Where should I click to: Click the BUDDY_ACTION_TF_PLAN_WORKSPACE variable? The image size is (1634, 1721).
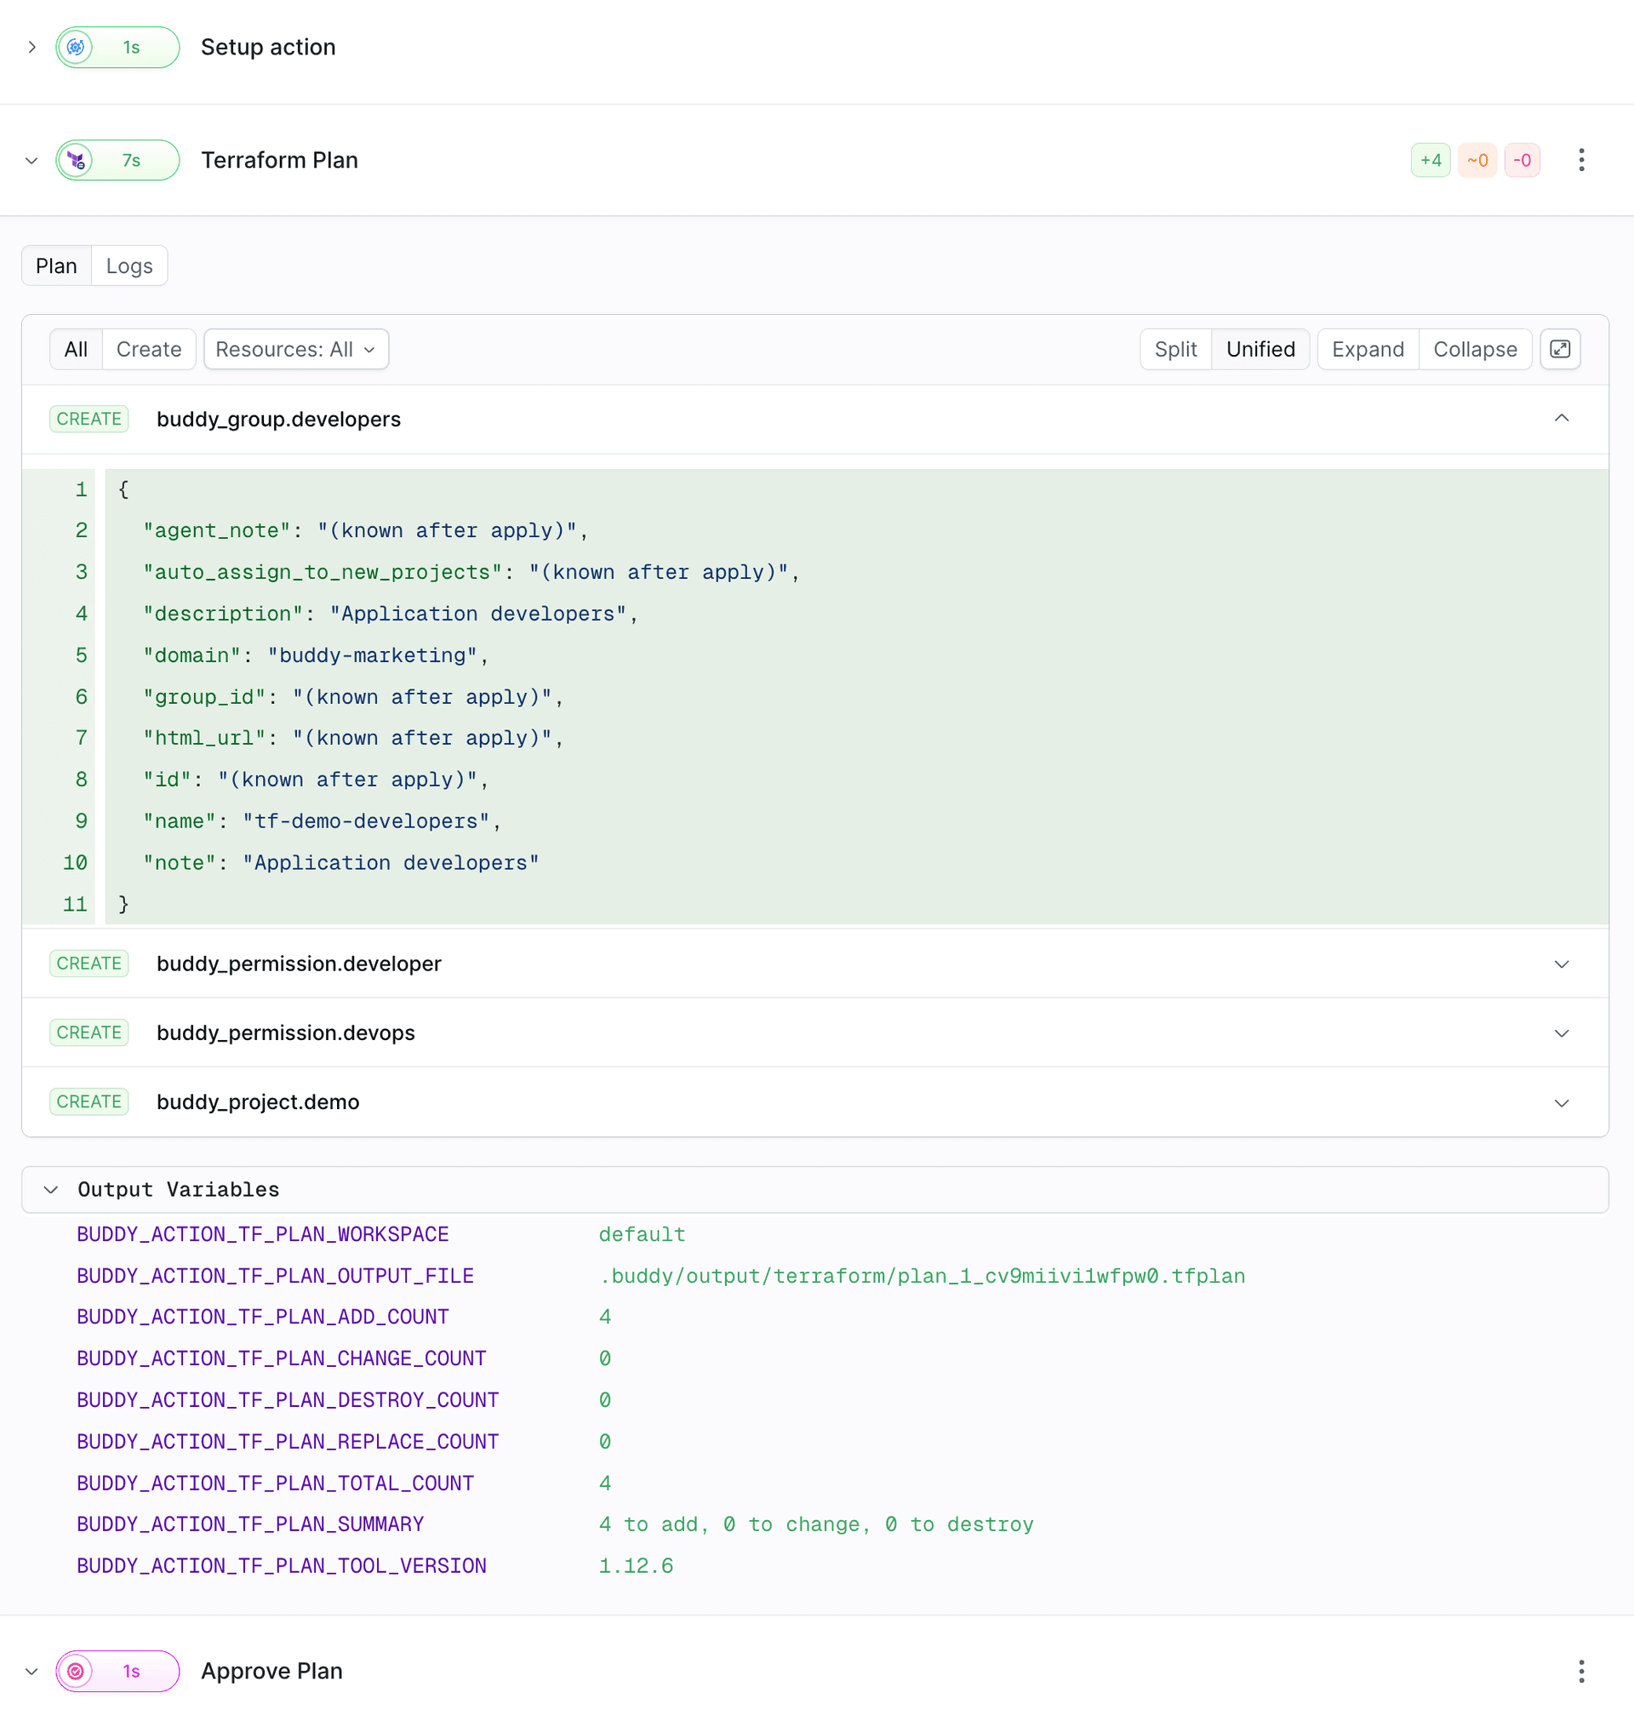tap(262, 1234)
